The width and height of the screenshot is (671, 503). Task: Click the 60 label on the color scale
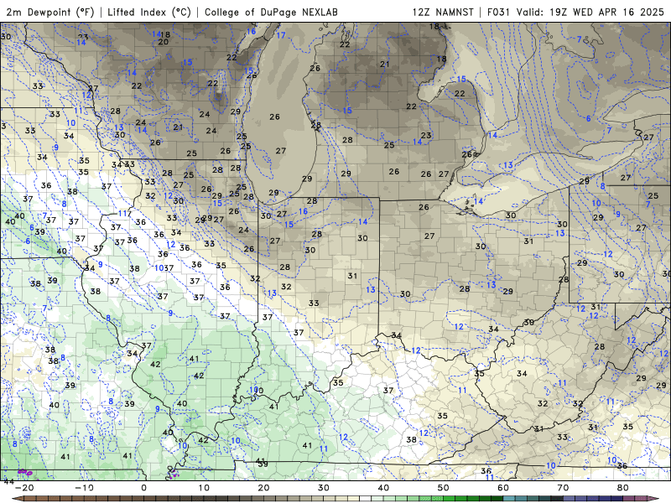(503, 488)
